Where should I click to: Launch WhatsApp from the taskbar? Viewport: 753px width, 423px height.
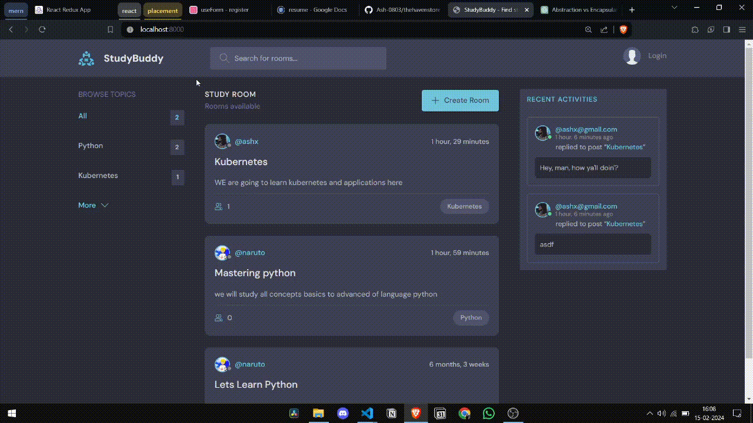coord(489,414)
